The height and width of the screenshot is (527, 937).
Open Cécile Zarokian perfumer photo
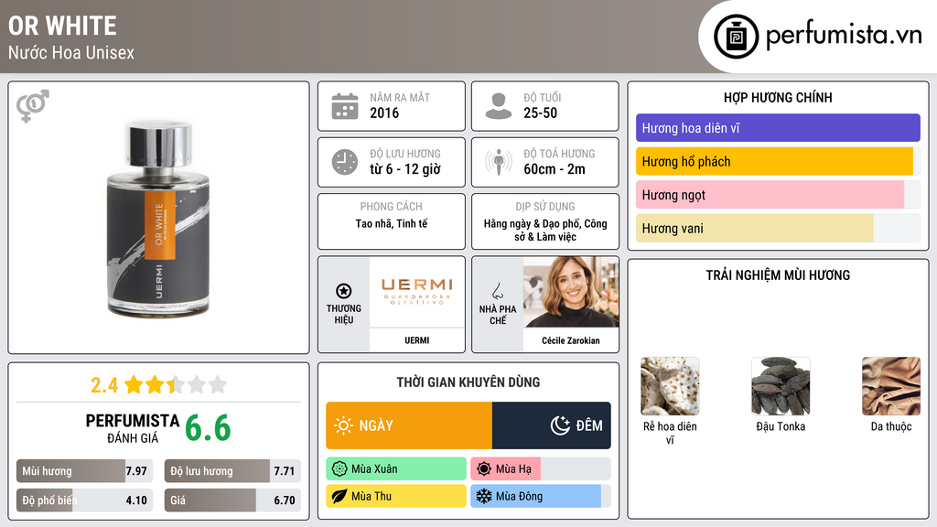(571, 292)
